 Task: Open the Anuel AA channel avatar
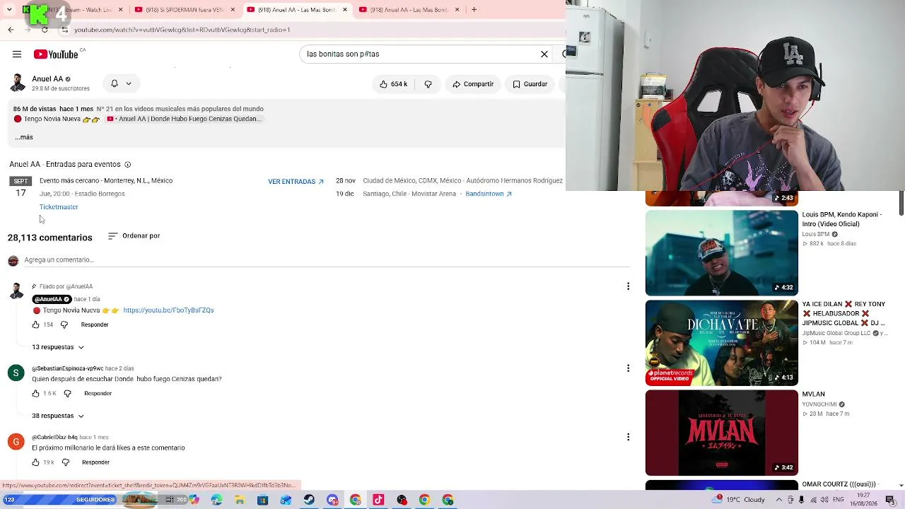pyautogui.click(x=18, y=83)
